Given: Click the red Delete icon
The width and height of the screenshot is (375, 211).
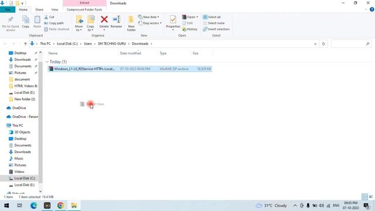Looking at the screenshot, I should pyautogui.click(x=104, y=19).
